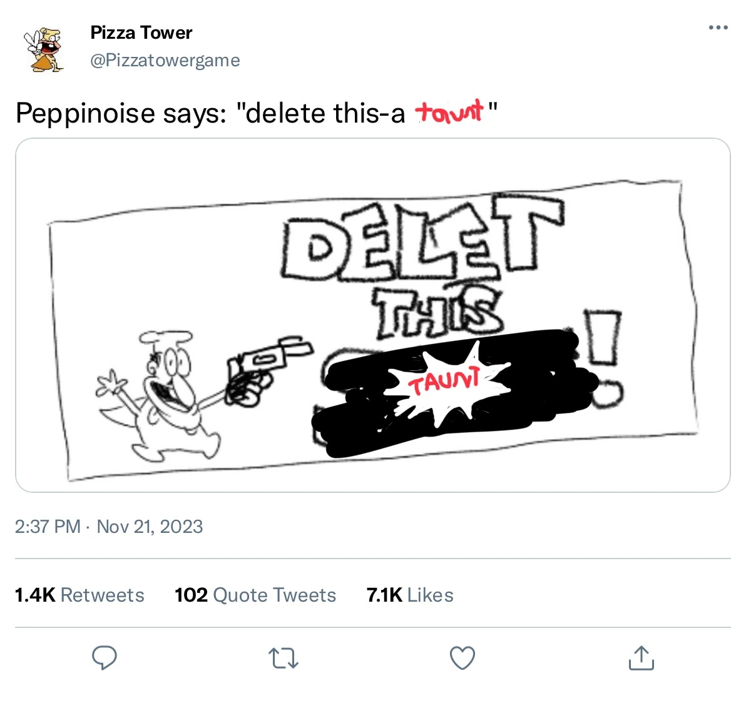Open the three-dot more options menu
Viewport: 746px width, 703px height.
pyautogui.click(x=718, y=28)
